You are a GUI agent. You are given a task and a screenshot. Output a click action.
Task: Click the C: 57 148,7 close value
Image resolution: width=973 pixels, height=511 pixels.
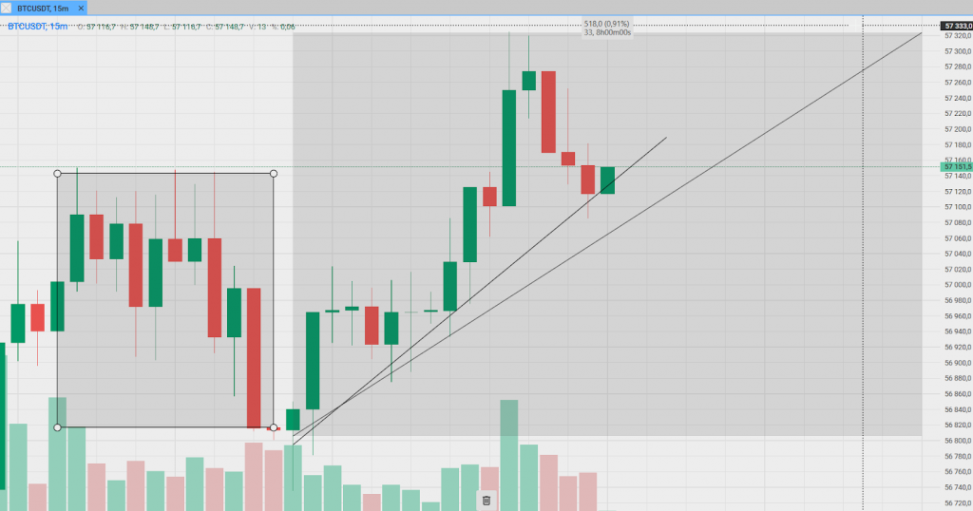[225, 27]
